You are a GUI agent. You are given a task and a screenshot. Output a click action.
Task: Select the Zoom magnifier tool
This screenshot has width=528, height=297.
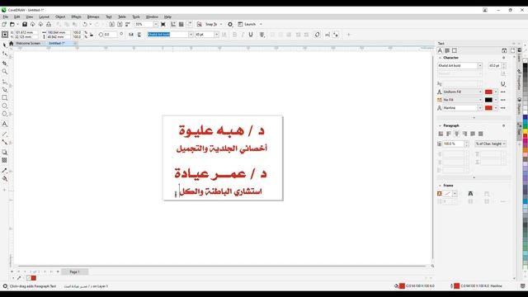pos(4,72)
